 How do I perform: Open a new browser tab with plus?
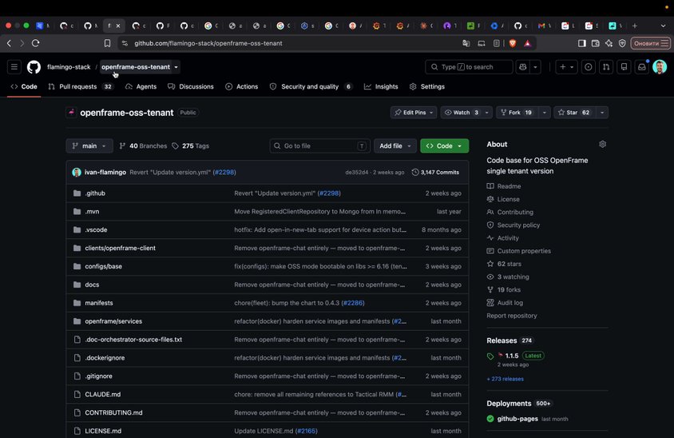point(634,26)
